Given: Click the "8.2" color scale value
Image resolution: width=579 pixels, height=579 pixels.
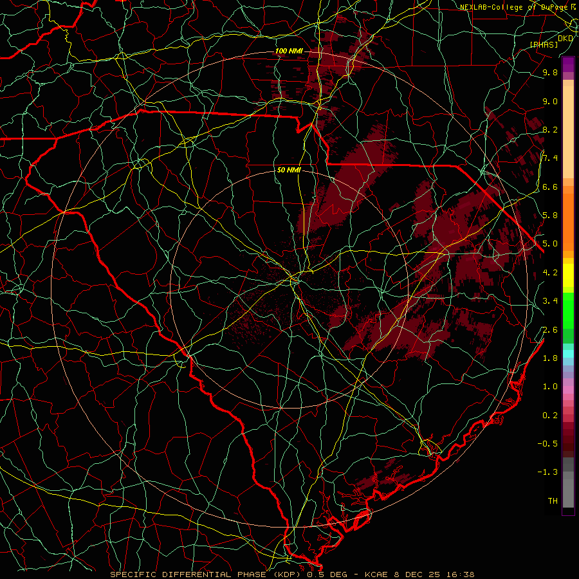Looking at the screenshot, I should tap(550, 129).
